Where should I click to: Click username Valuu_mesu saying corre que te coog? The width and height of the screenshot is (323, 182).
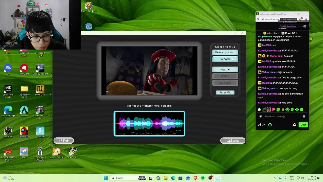[269, 88]
